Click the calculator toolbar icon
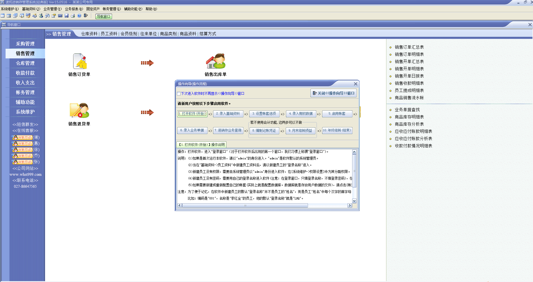Viewport: 533px width, 282px height. point(60,16)
